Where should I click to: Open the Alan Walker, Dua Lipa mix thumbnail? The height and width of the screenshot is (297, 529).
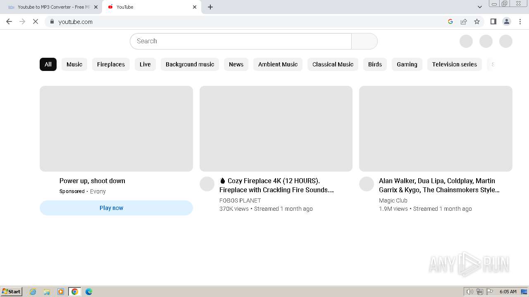click(436, 129)
